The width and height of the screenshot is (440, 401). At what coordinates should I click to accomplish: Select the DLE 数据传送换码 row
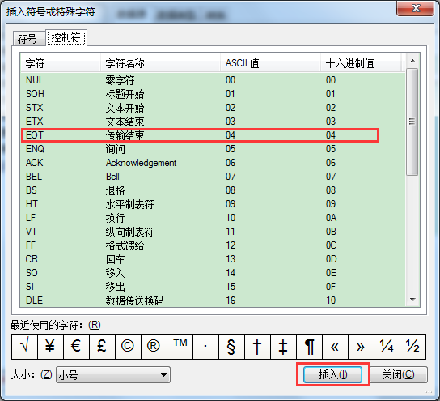[x=214, y=300]
